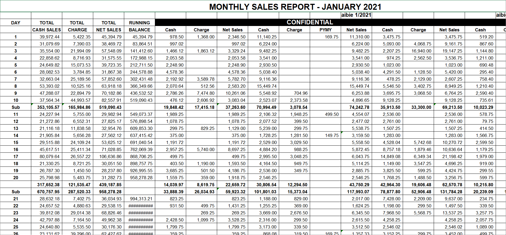Select the uppercase 'NET SALES' header cell
The image size is (506, 235).
[109, 30]
